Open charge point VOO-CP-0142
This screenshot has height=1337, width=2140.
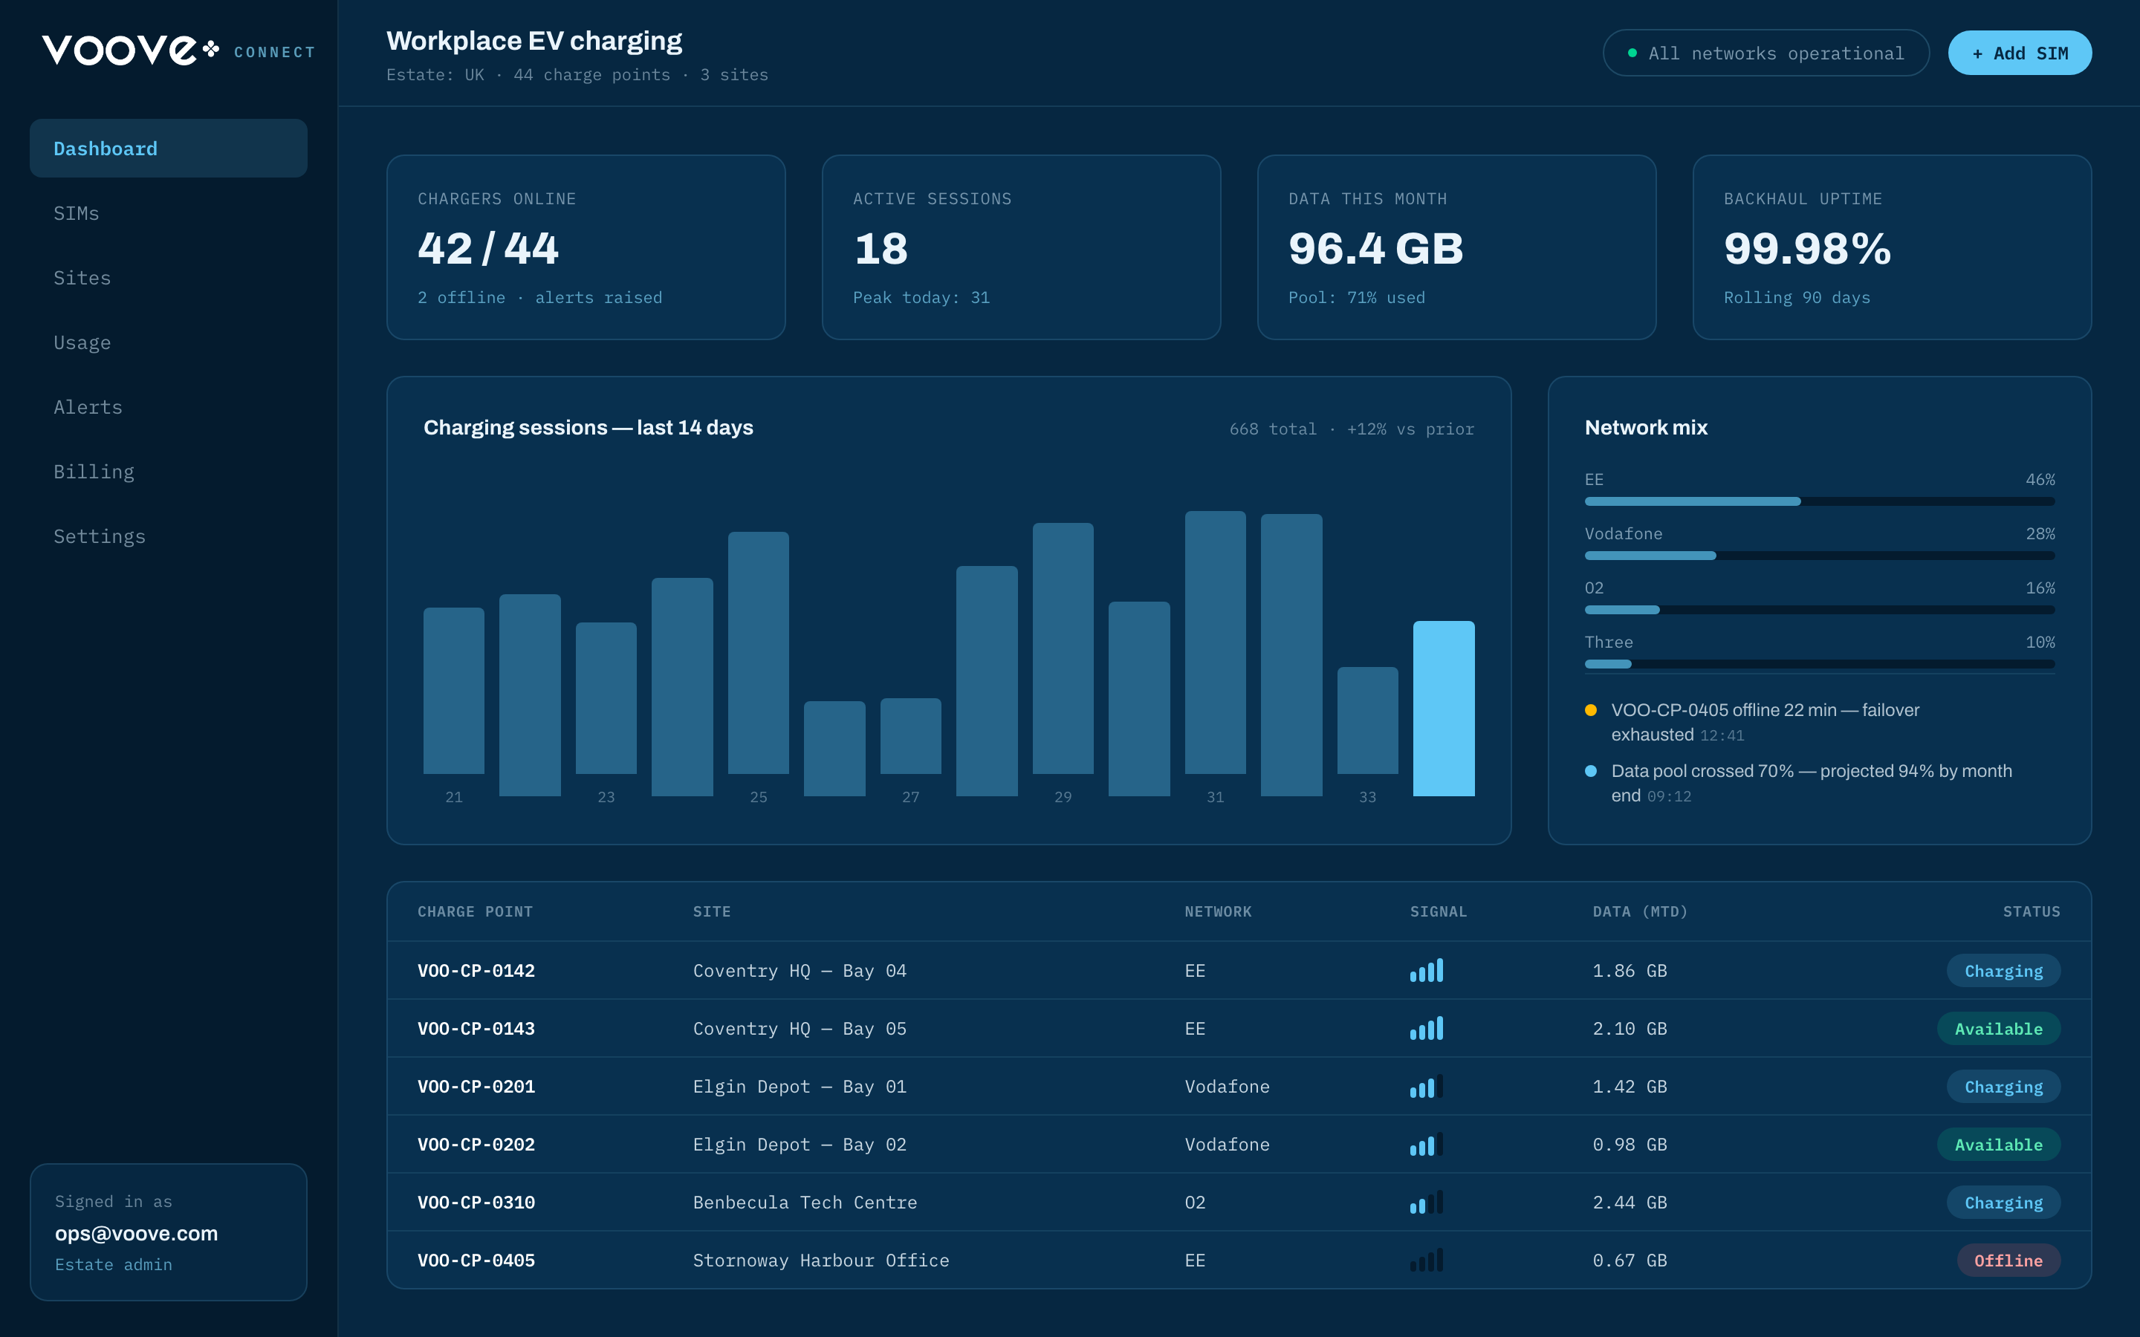pos(476,971)
